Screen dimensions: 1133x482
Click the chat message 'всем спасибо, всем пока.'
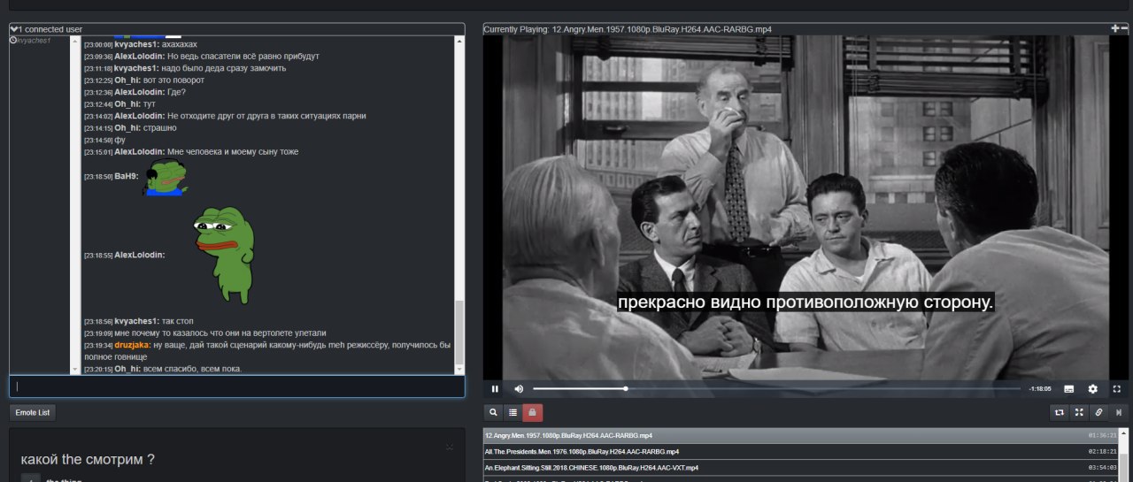point(193,369)
